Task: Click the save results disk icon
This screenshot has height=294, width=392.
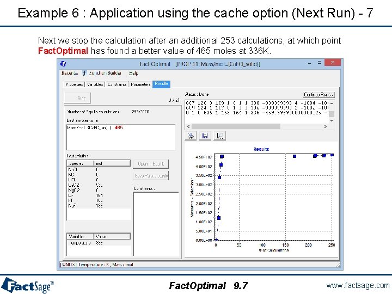Action: click(205, 136)
